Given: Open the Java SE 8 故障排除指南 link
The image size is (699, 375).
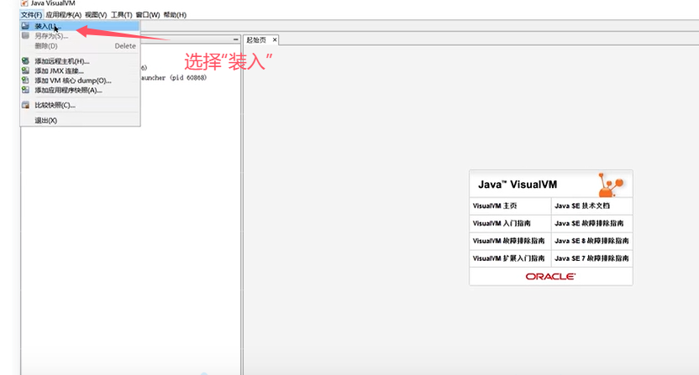Looking at the screenshot, I should pyautogui.click(x=591, y=241).
